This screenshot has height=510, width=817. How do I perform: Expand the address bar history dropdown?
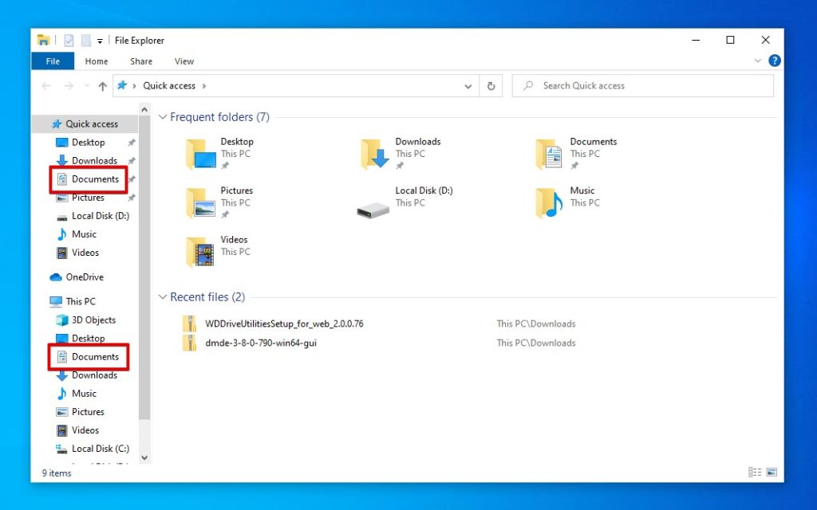coord(468,86)
